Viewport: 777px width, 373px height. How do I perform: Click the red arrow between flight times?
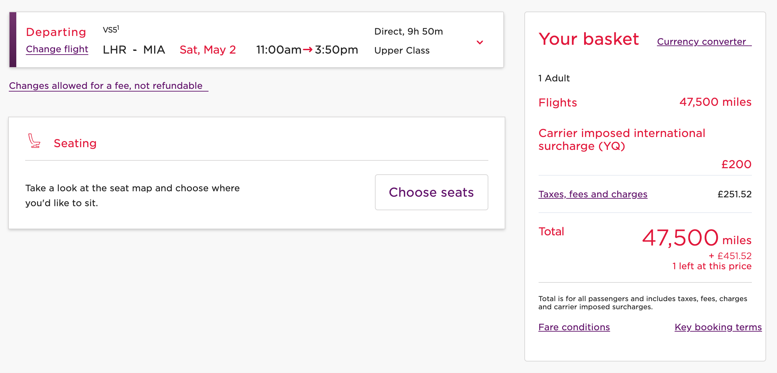pos(308,50)
